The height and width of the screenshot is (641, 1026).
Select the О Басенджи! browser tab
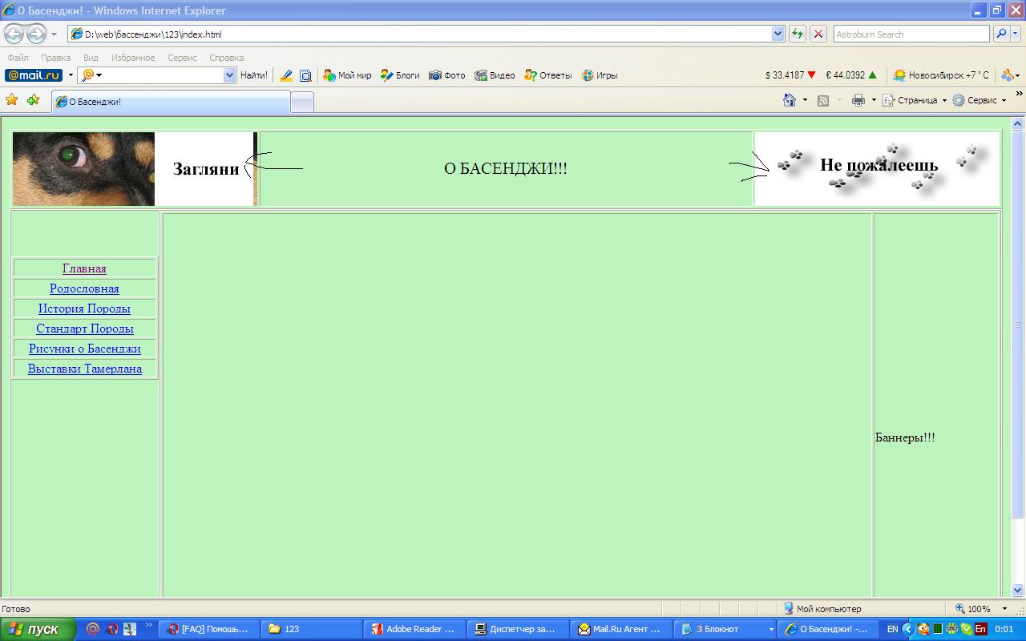170,102
